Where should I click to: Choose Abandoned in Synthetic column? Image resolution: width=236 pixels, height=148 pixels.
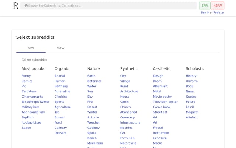click(x=129, y=112)
